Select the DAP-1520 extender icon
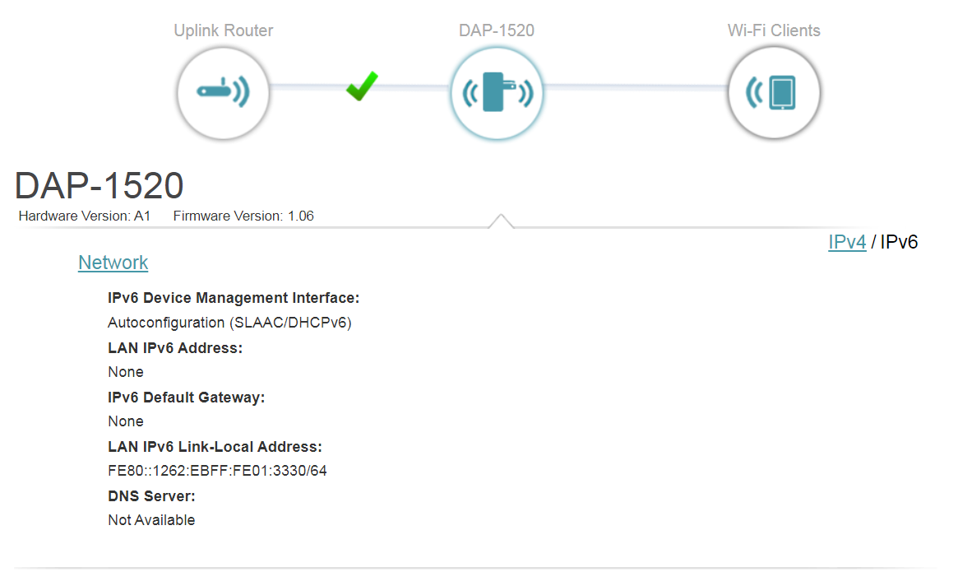 pos(497,93)
